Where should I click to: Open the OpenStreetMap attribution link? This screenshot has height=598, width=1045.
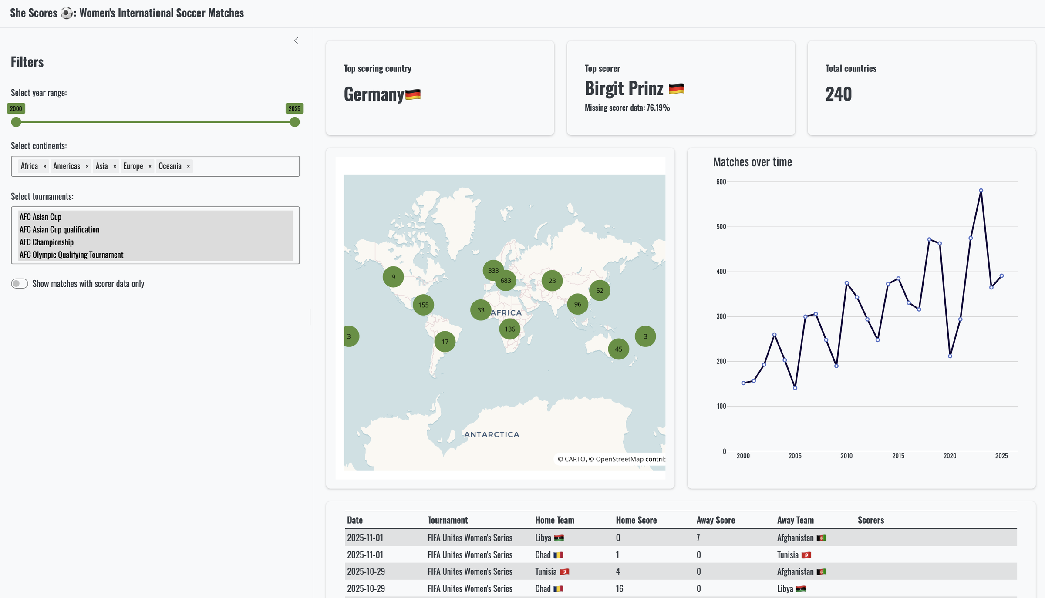coord(619,459)
